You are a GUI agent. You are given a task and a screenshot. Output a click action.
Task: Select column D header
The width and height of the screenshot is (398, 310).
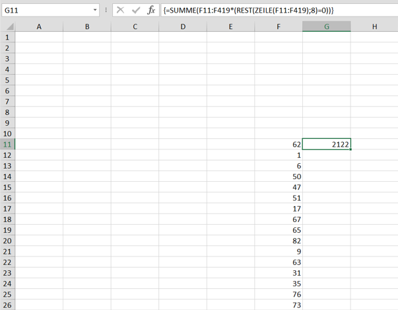click(x=183, y=26)
